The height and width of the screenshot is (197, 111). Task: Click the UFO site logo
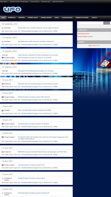point(12,9)
